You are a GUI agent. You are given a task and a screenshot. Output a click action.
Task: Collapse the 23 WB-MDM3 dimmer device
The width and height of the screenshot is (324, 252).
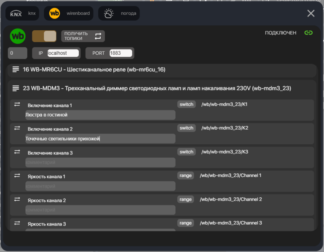[x=162, y=88]
